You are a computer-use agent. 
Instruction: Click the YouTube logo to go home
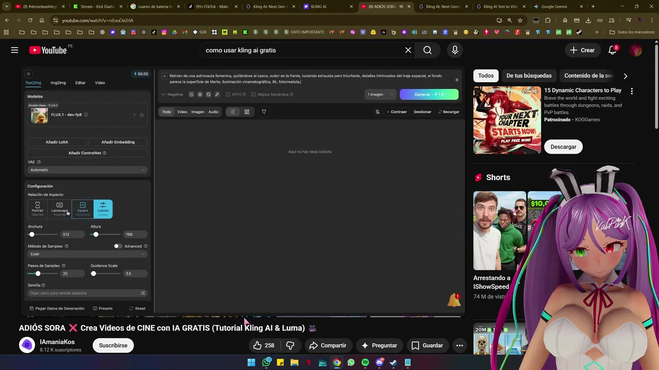48,50
